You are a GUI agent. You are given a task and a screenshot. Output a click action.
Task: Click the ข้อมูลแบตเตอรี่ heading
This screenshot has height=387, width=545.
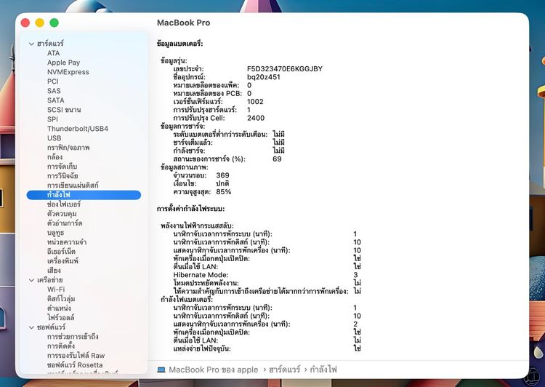click(x=179, y=44)
